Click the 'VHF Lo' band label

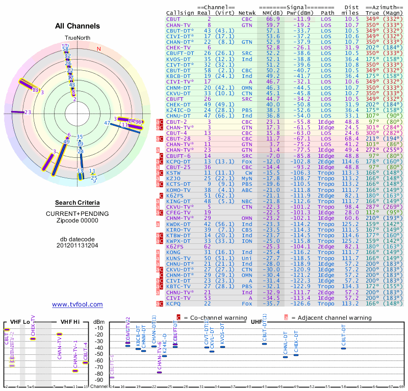(x=20, y=322)
